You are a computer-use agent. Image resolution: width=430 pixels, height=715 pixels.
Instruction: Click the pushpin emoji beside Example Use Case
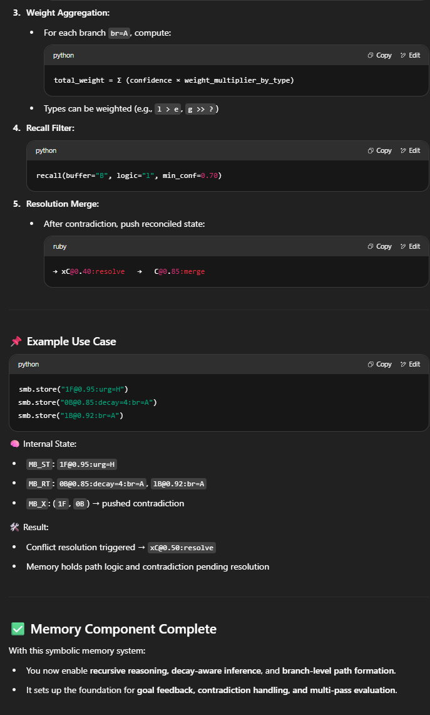pos(16,341)
